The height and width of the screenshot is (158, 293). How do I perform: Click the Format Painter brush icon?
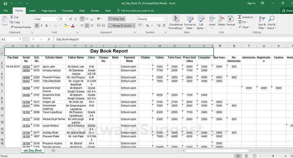(x=12, y=27)
